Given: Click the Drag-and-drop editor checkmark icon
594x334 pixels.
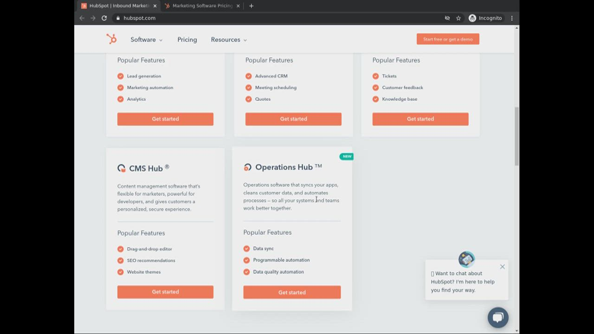Looking at the screenshot, I should [121, 249].
